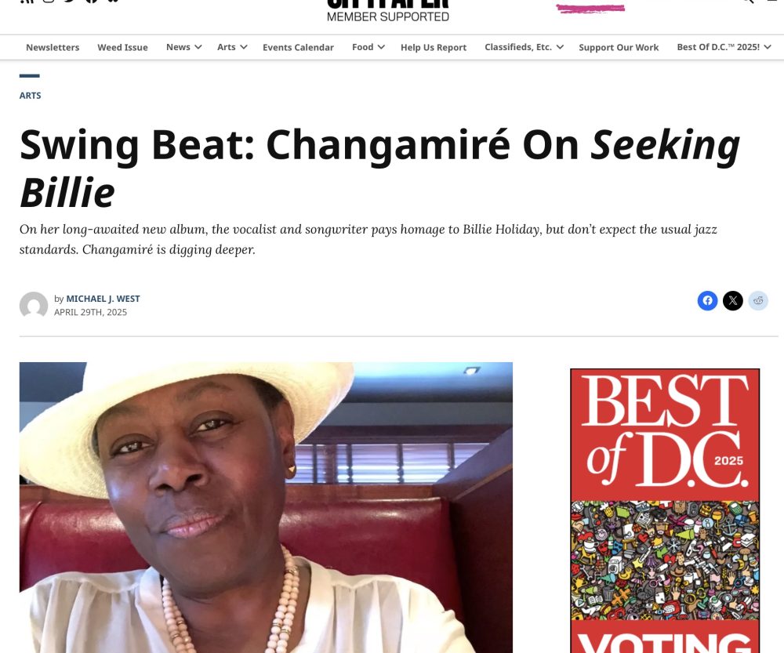Expand the News submenu chevron
Viewport: 784px width, 653px height.
(198, 47)
